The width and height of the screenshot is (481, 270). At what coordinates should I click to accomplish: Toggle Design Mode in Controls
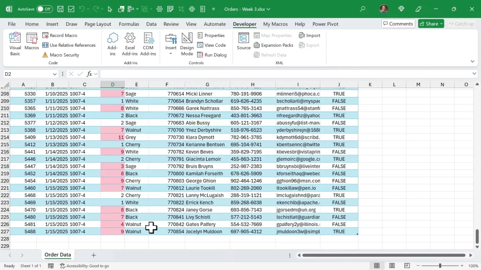pyautogui.click(x=187, y=44)
